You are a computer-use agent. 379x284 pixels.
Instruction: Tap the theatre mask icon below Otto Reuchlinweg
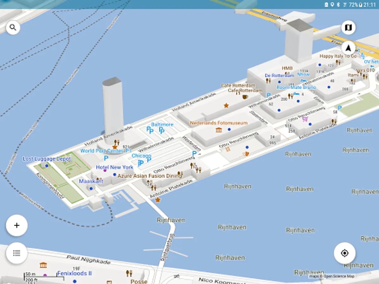click(x=246, y=154)
